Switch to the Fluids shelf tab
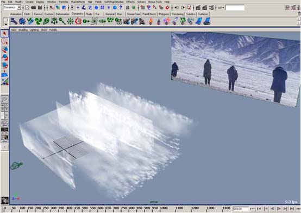Screen dimensions: 301x213 [x=89, y=14]
